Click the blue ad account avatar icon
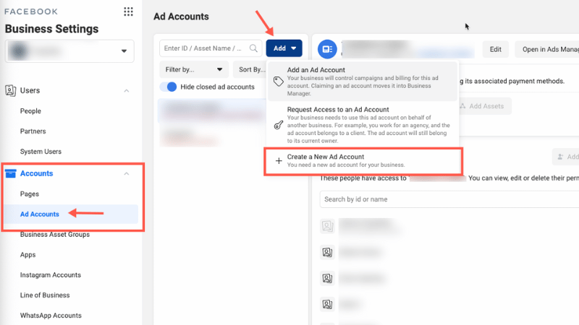 pos(327,49)
